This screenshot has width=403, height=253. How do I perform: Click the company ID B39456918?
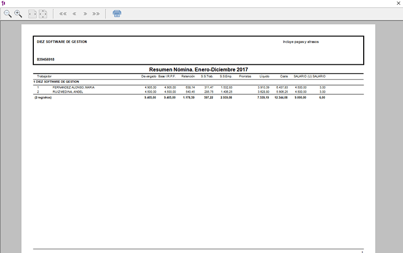(45, 59)
